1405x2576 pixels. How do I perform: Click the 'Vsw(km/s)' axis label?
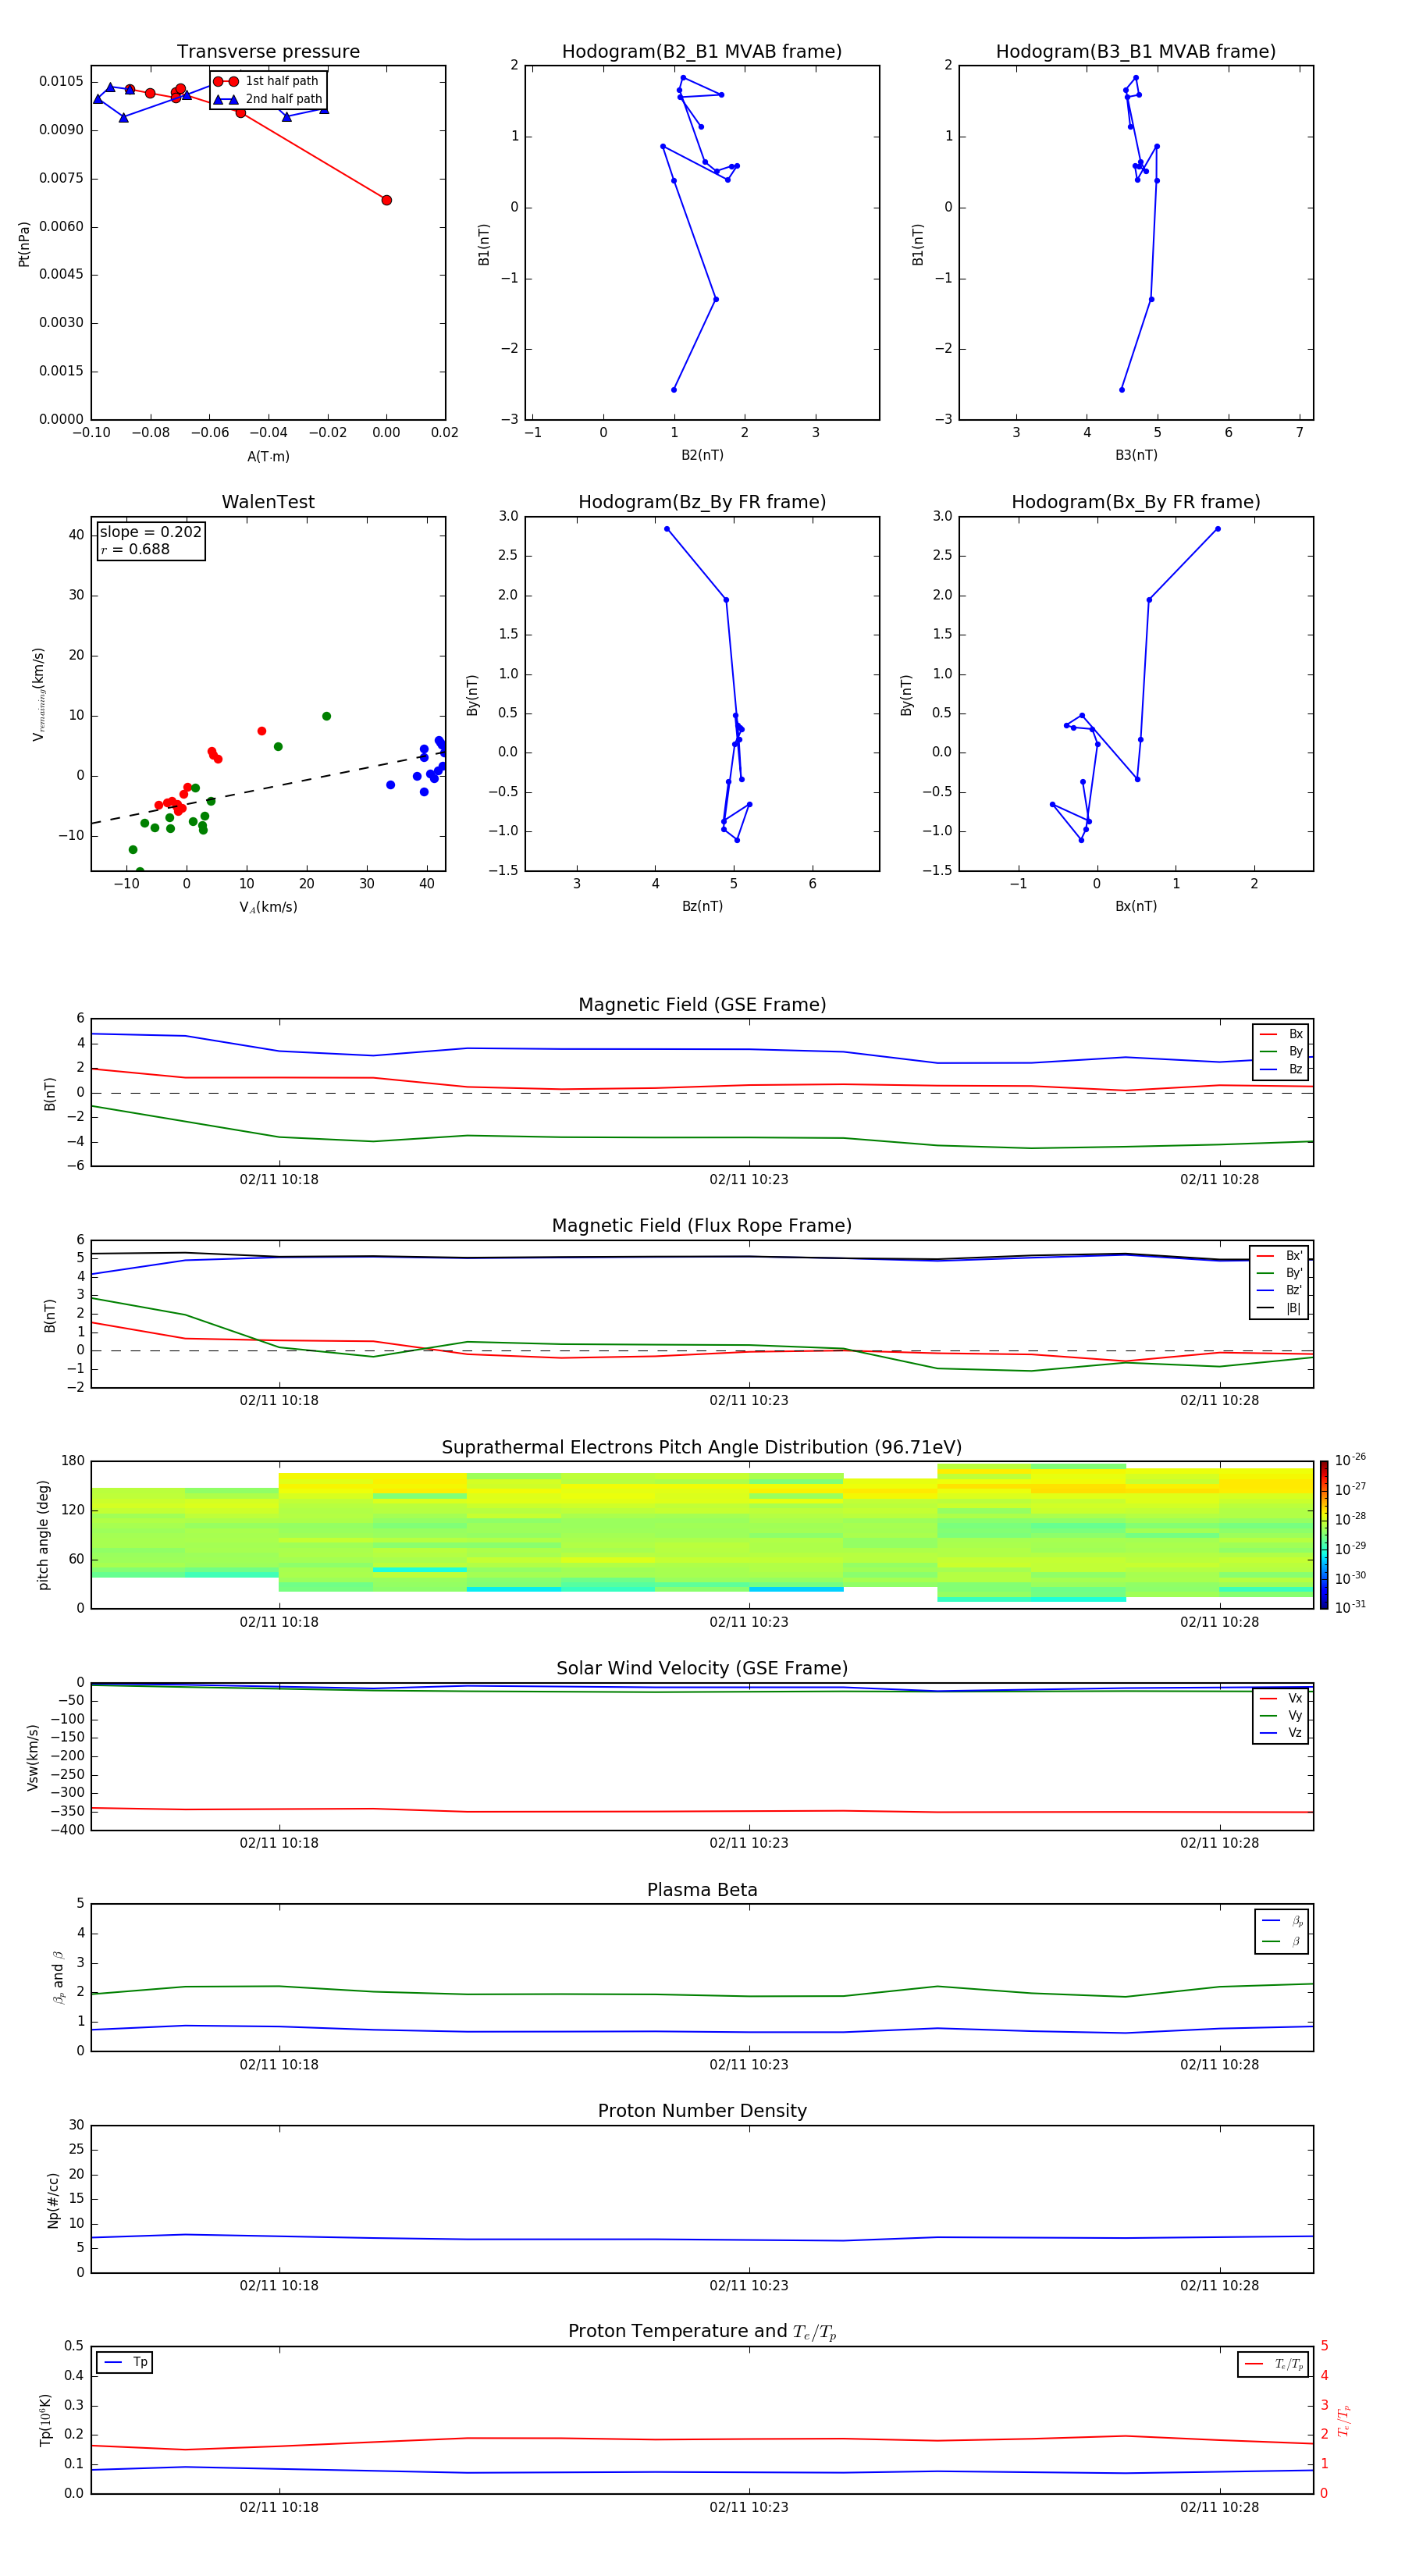tap(33, 1757)
